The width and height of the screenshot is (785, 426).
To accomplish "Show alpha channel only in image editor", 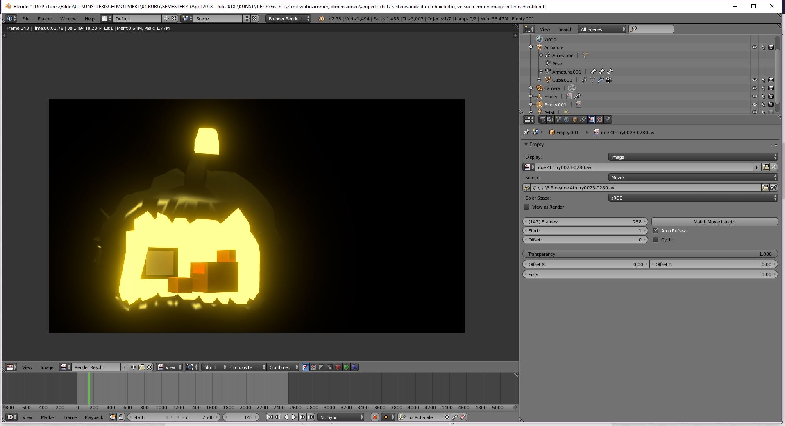I will coord(322,367).
